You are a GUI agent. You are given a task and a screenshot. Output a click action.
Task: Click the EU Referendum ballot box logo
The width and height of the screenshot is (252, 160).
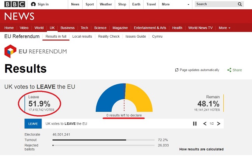pos(10,52)
